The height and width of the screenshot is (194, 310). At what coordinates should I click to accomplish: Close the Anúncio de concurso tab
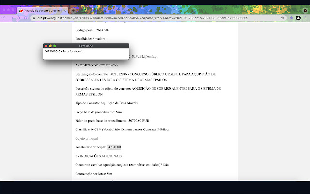click(x=65, y=11)
